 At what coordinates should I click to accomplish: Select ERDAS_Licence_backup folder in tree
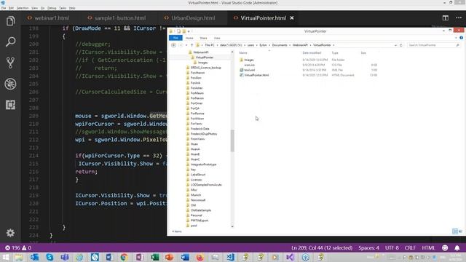pyautogui.click(x=205, y=68)
